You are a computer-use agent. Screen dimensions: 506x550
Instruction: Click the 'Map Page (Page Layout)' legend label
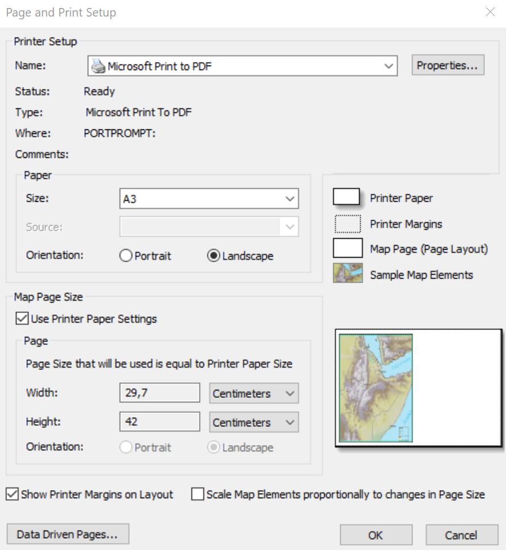click(x=429, y=249)
